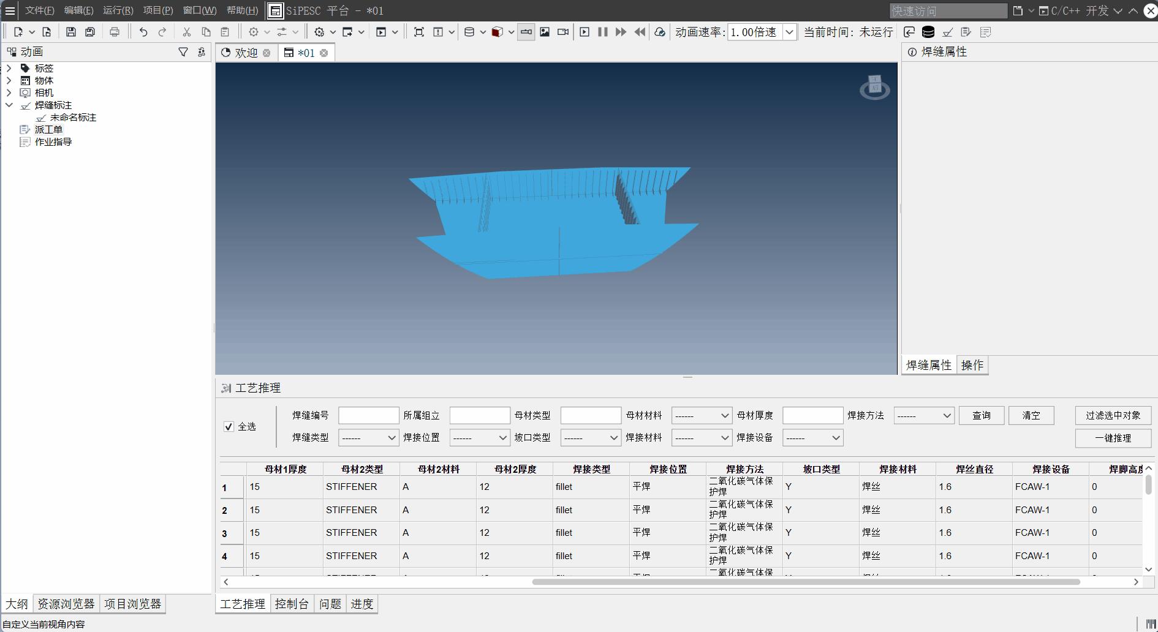The image size is (1158, 632).
Task: Click the 一键推理 button
Action: click(x=1113, y=438)
